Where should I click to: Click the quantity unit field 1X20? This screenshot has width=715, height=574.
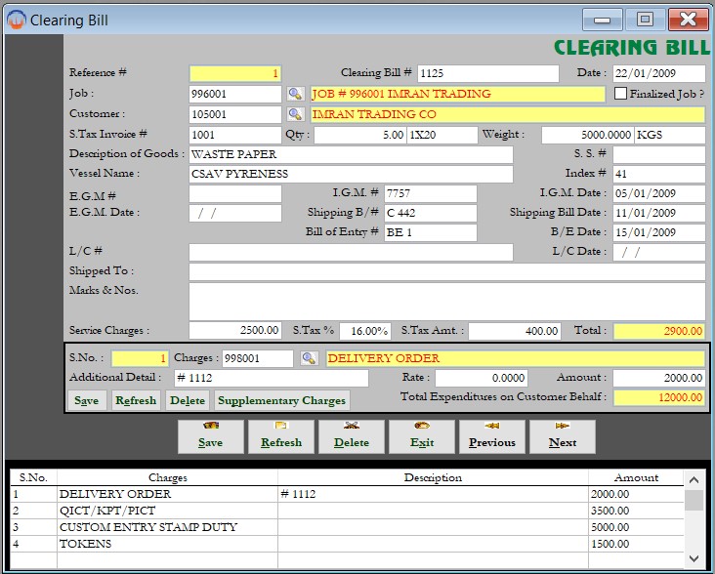442,135
